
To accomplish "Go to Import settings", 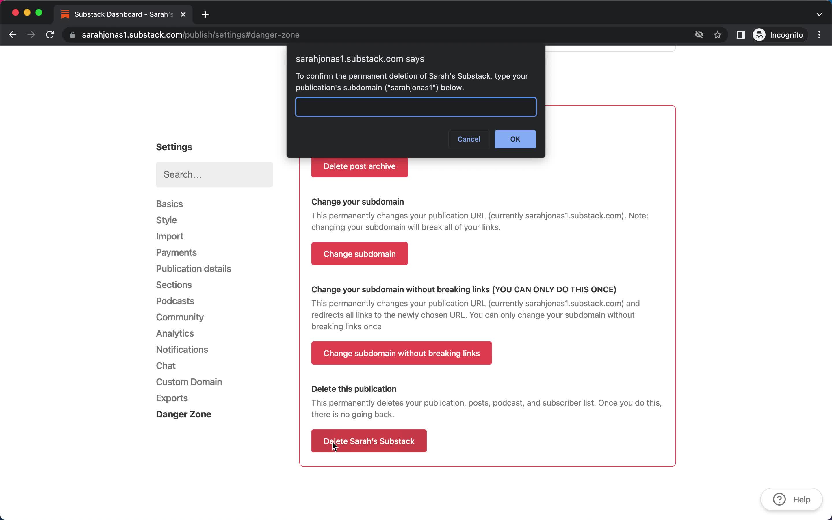I will [170, 236].
